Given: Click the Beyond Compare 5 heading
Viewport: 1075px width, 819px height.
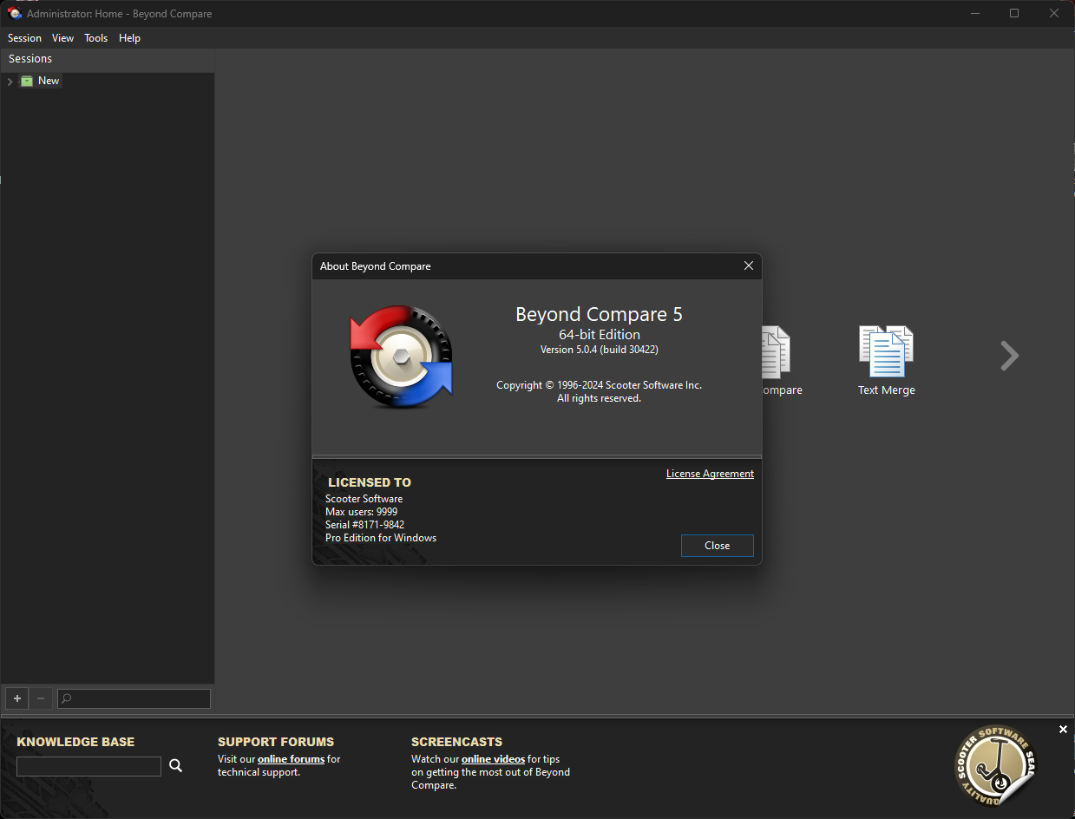Looking at the screenshot, I should (599, 314).
